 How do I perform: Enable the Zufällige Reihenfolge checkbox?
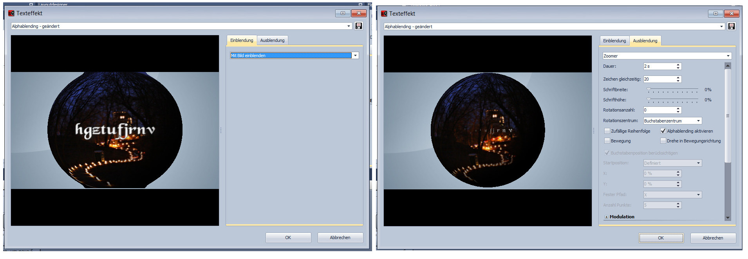[607, 131]
